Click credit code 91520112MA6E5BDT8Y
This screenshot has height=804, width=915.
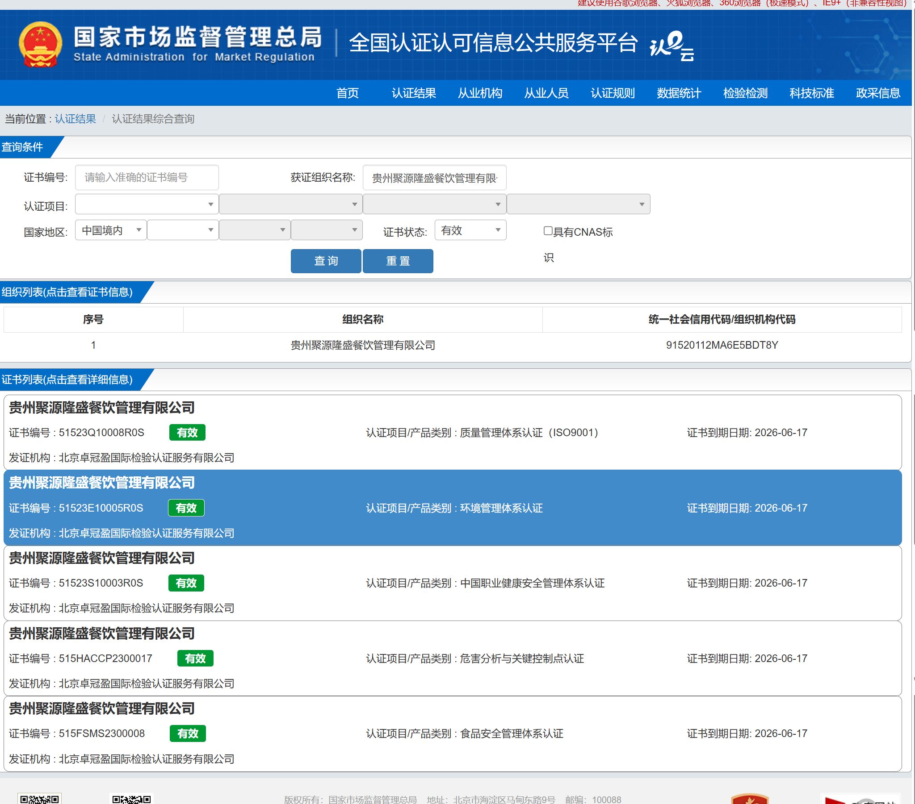(722, 345)
